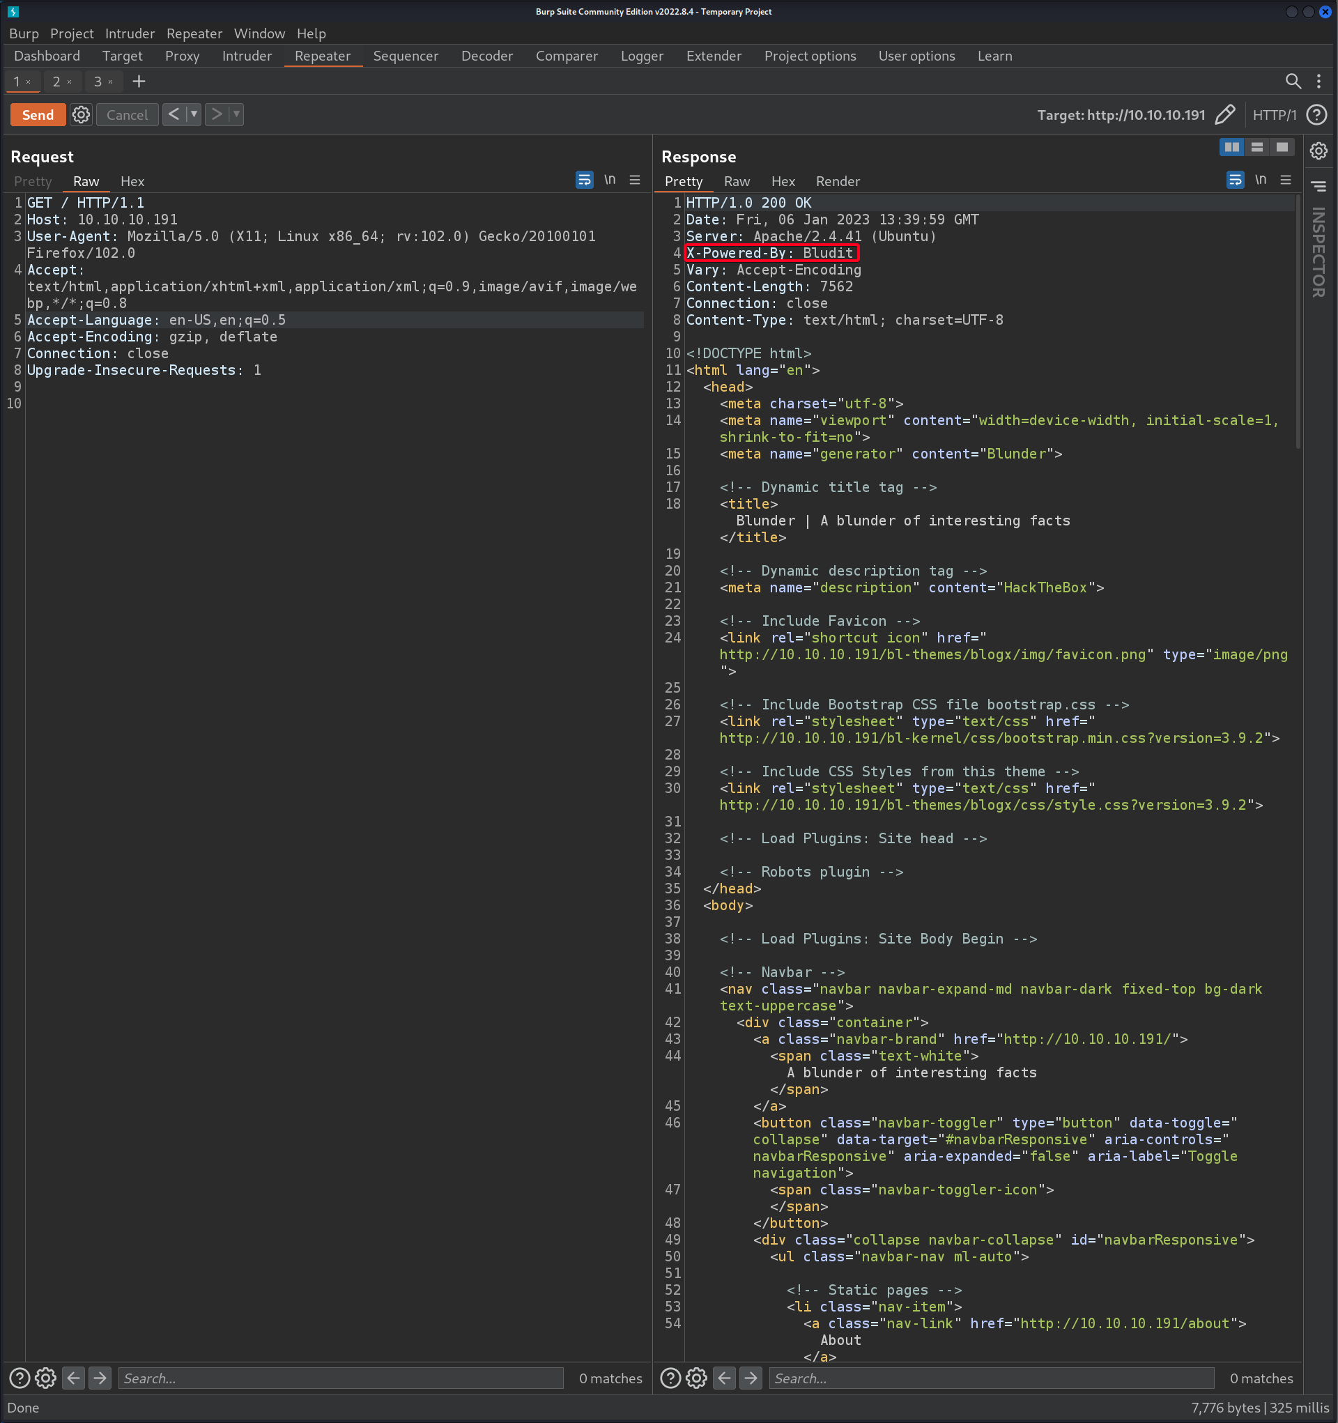
Task: Open Response editor hamburger options menu
Action: click(x=1286, y=180)
